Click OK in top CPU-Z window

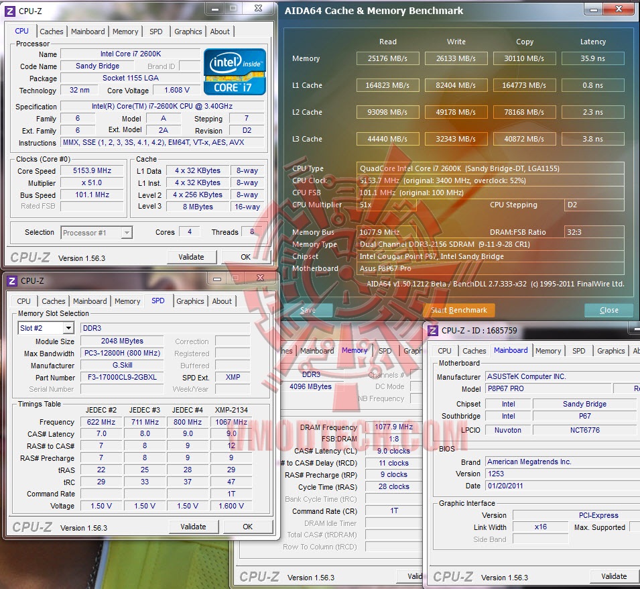(246, 257)
